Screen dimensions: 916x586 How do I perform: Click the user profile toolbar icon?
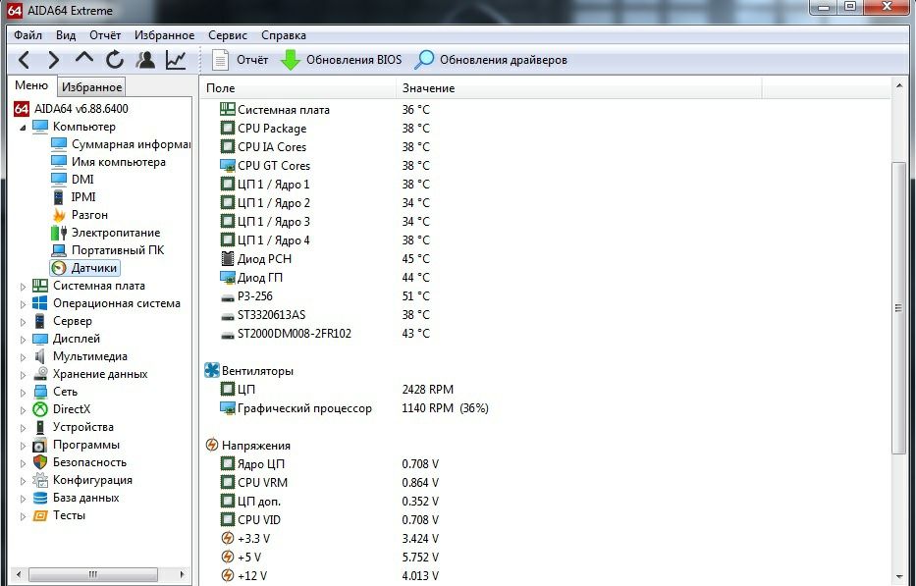pyautogui.click(x=145, y=60)
